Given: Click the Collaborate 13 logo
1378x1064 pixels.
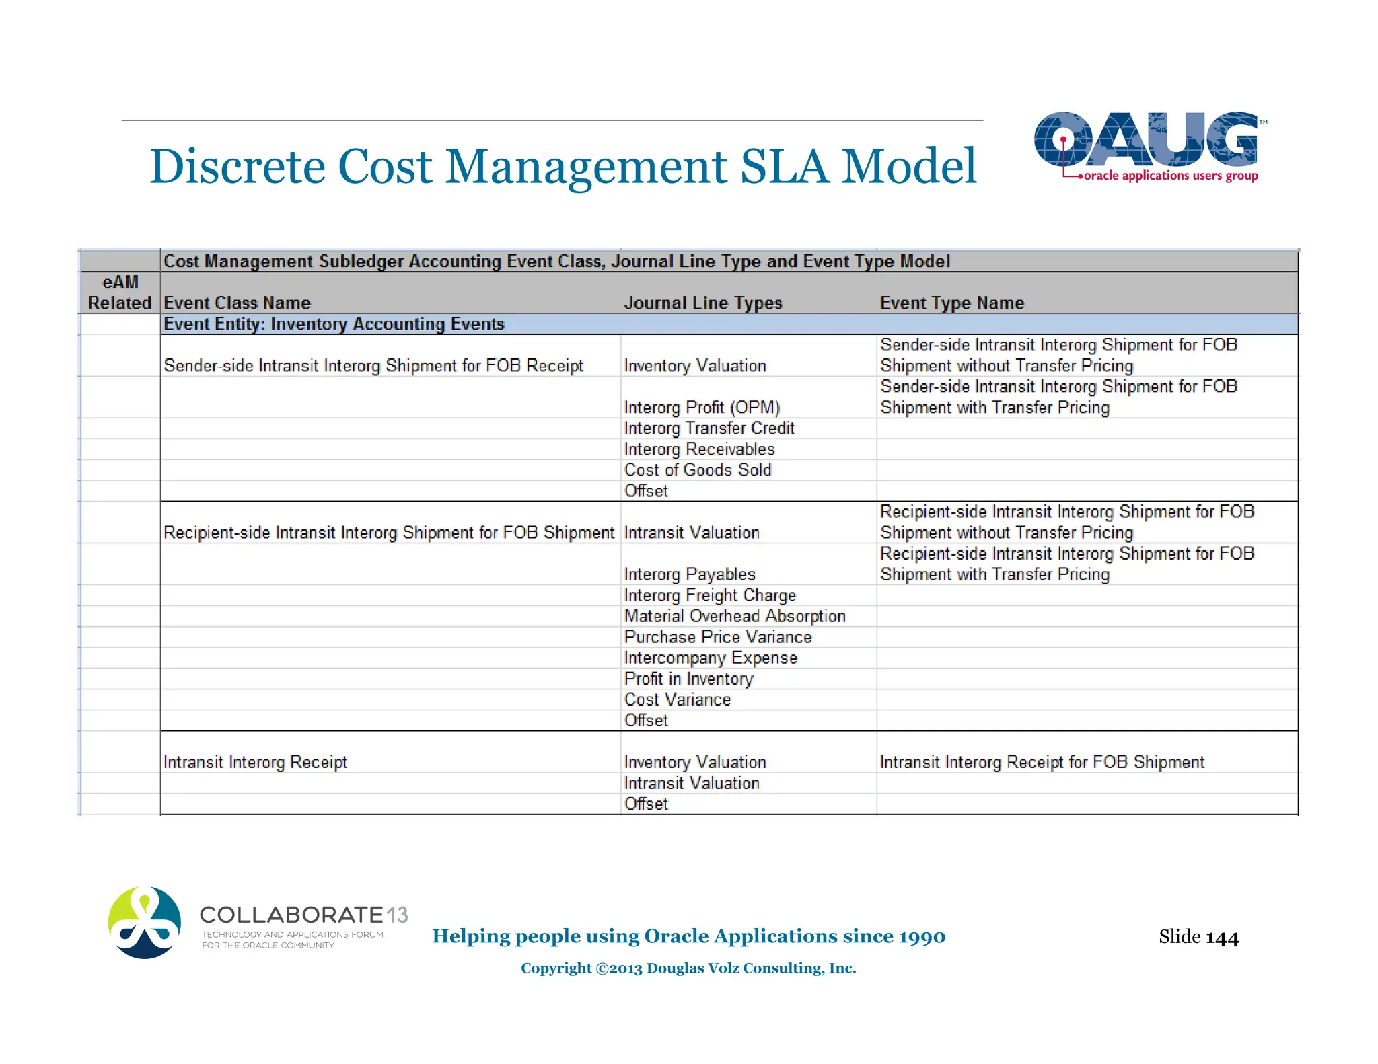Looking at the screenshot, I should click(x=258, y=923).
